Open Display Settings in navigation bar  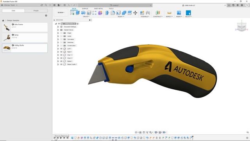click(156, 132)
